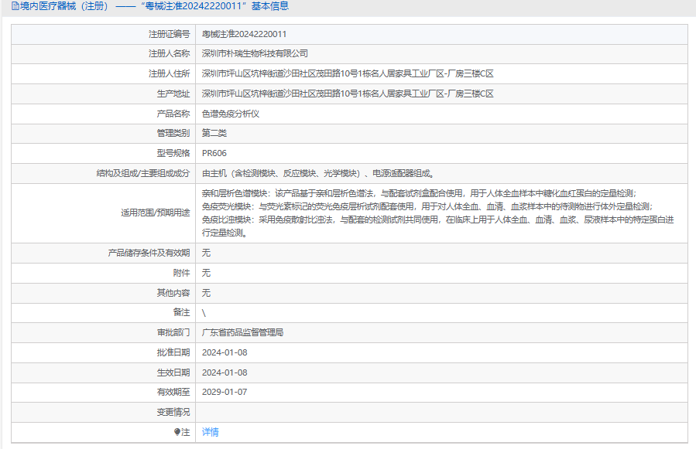Select company name 深圳市朴瑞生物科技有限公司
Image resolution: width=696 pixels, height=449 pixels.
255,53
